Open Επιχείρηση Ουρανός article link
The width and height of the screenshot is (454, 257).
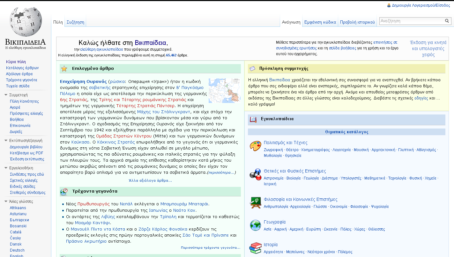[83, 82]
